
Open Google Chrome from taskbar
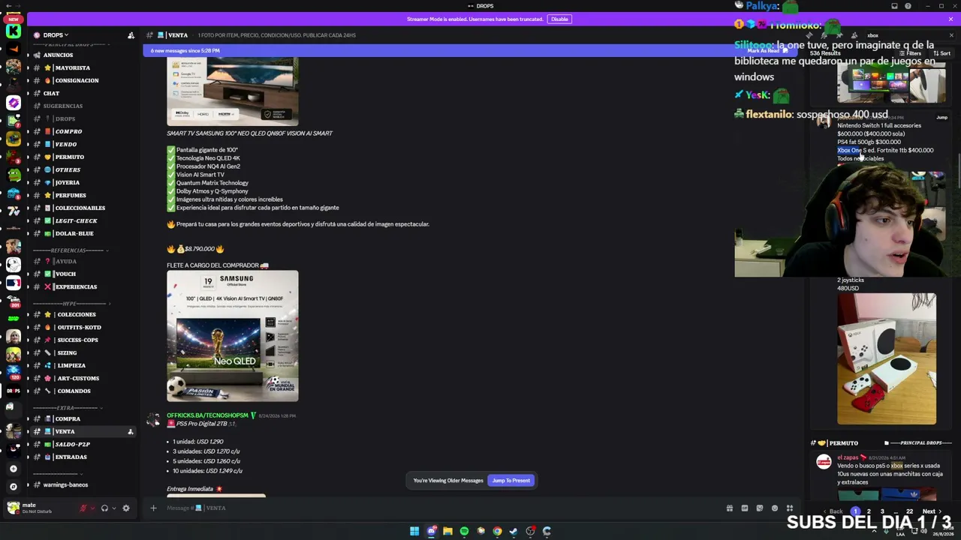pyautogui.click(x=497, y=531)
